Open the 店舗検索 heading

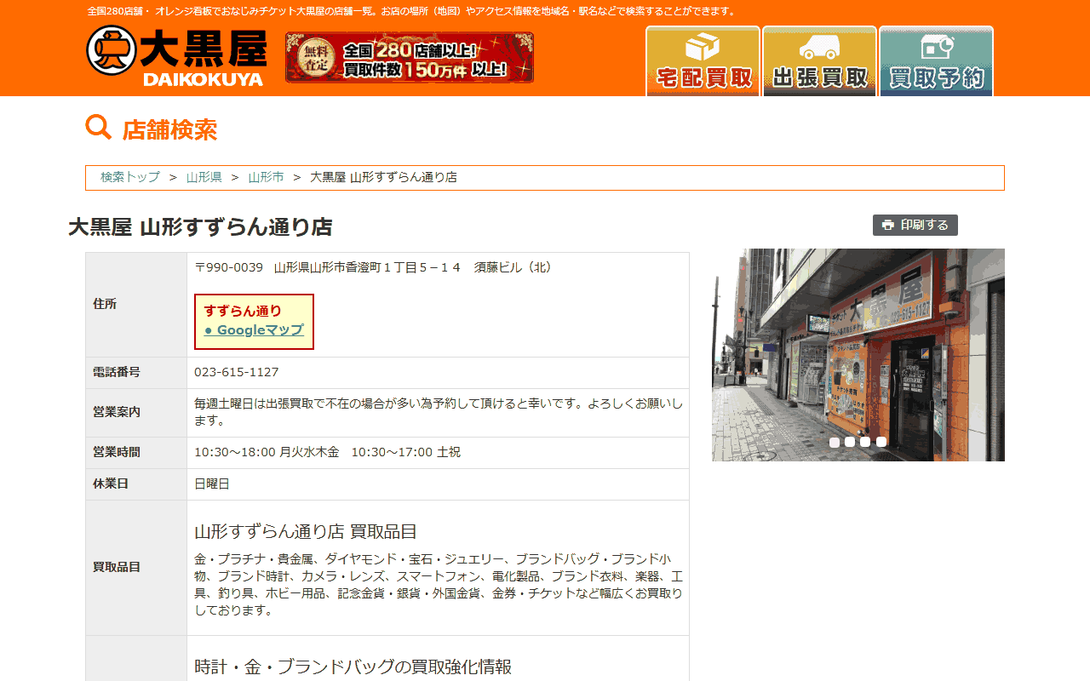click(x=169, y=130)
